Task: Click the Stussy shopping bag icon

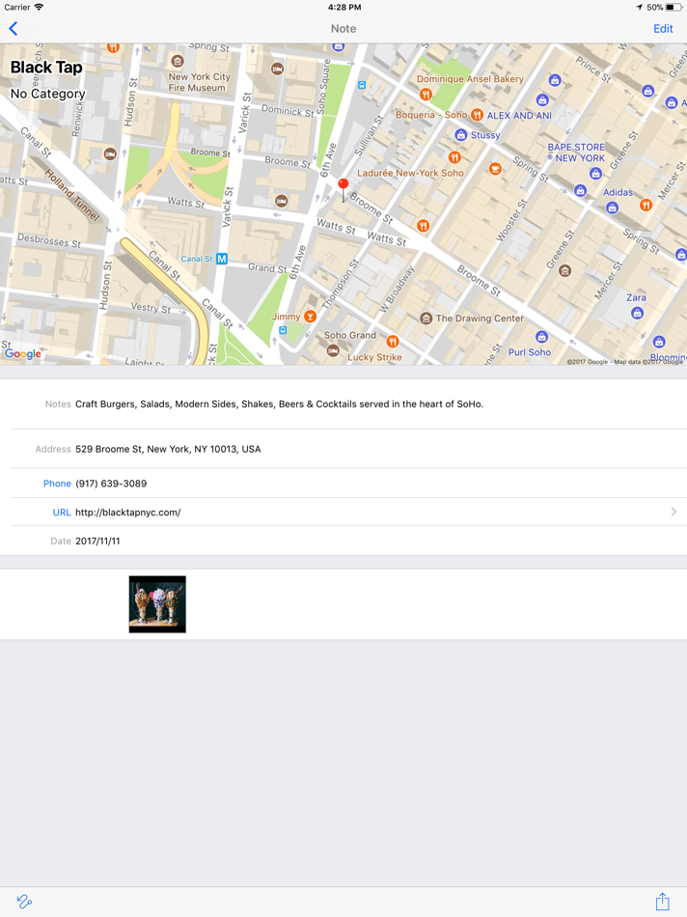Action: click(x=460, y=135)
